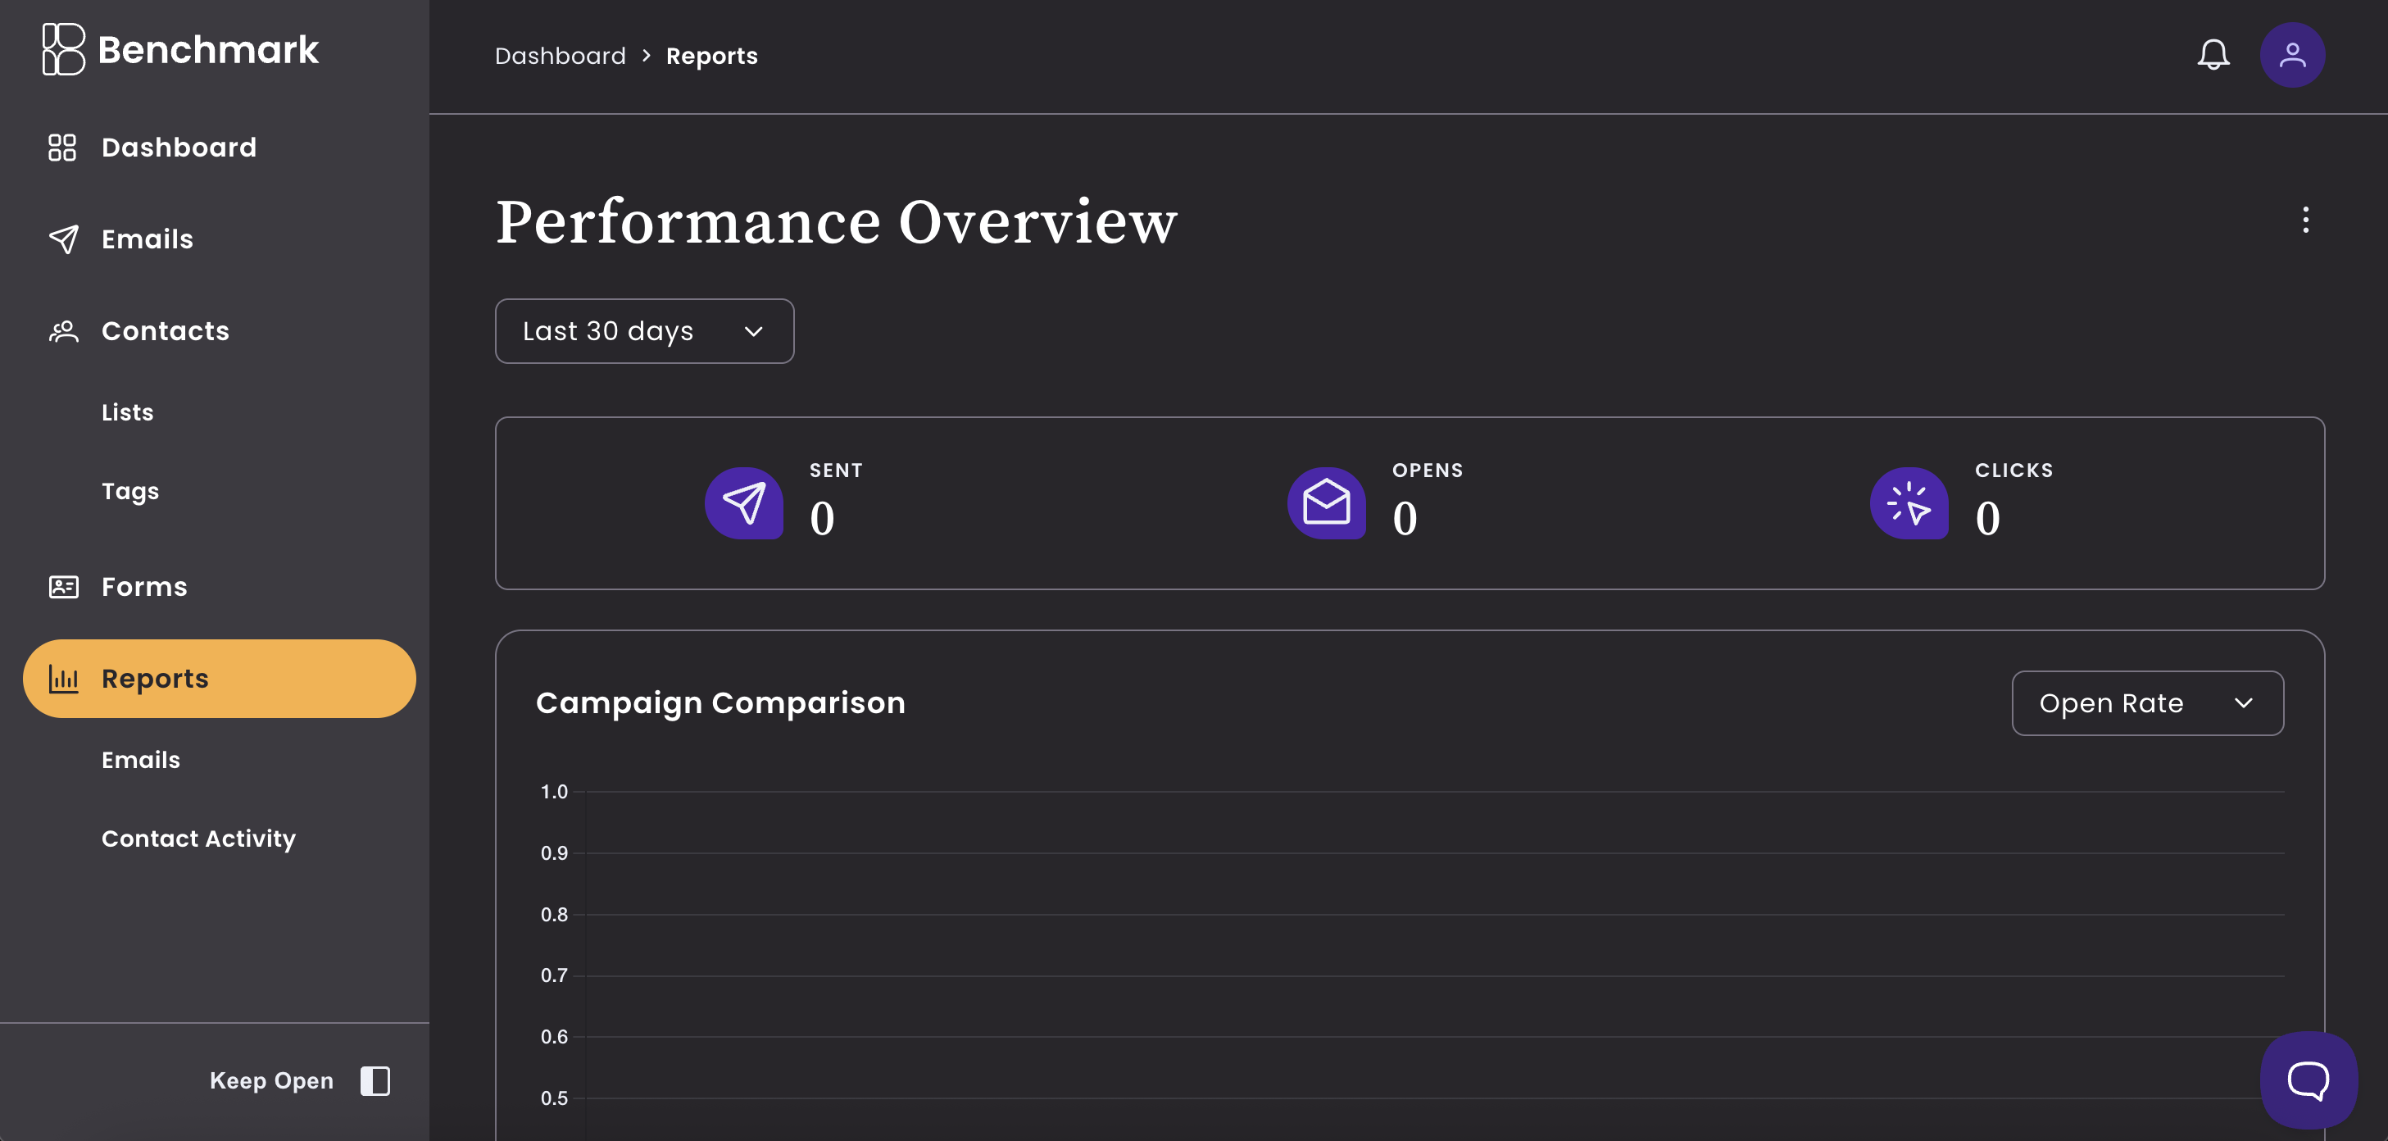This screenshot has height=1141, width=2388.
Task: Expand the three-dot overflow menu
Action: pos(2304,220)
